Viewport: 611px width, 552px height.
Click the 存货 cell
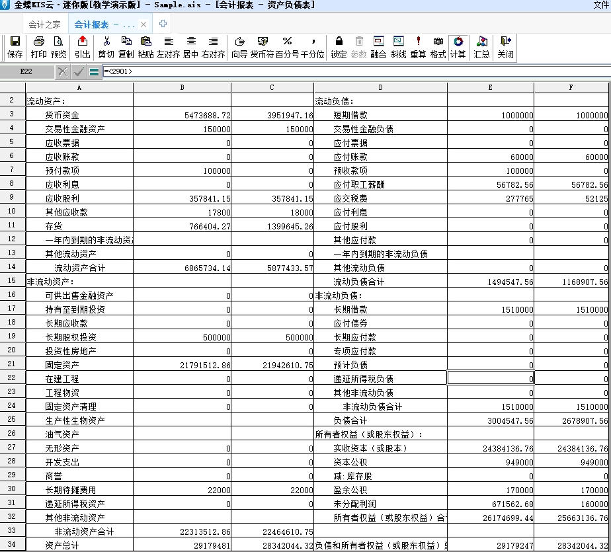(x=79, y=226)
